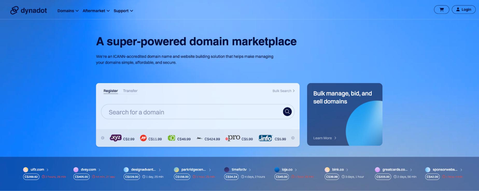Image resolution: width=479 pixels, height=191 pixels.
Task: Select the .pro domain logo
Action: 233,138
